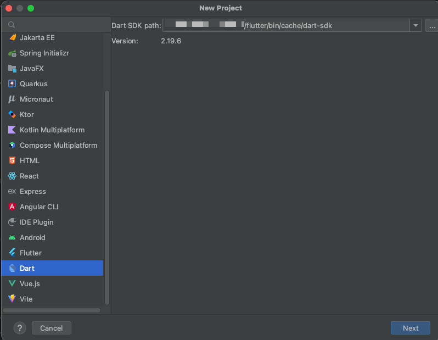This screenshot has height=340, width=438.
Task: Click the vertical sidebar scrollbar
Action: point(106,198)
